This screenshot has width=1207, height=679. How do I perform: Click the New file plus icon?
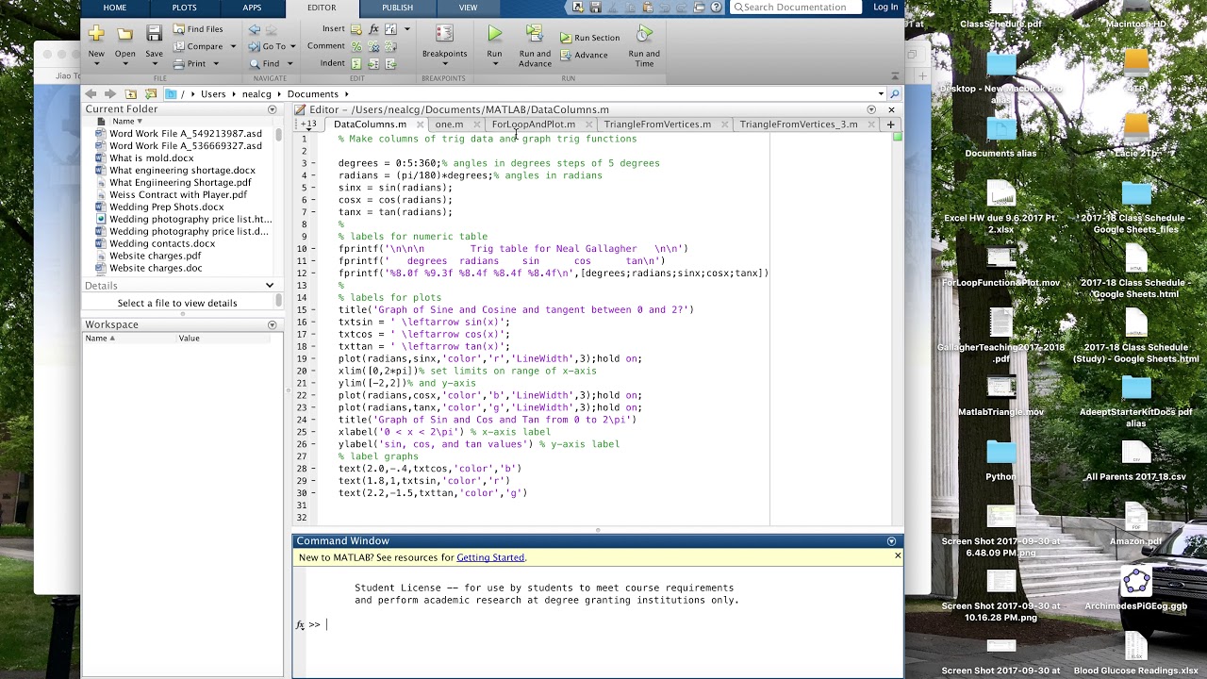pyautogui.click(x=96, y=34)
